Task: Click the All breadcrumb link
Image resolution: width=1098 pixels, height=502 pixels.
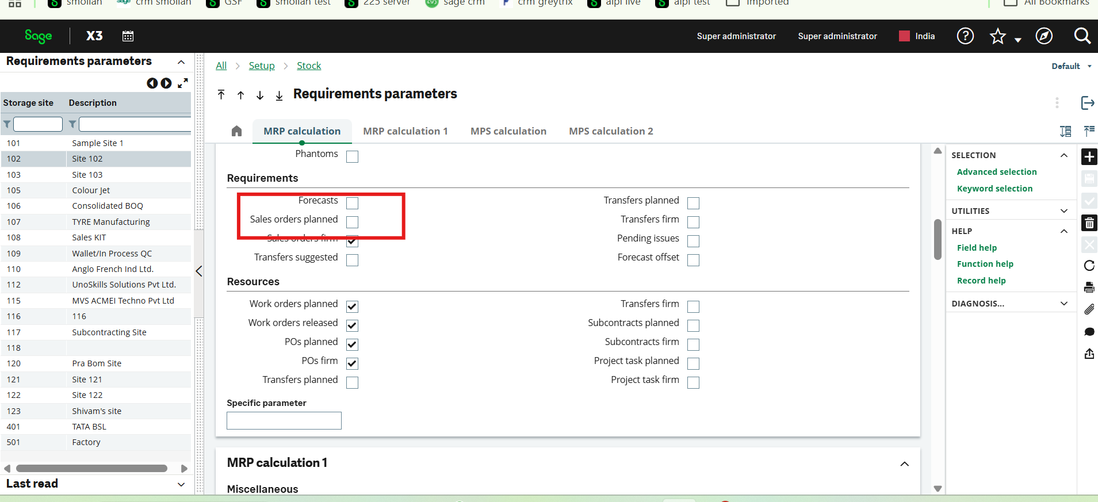Action: tap(221, 66)
